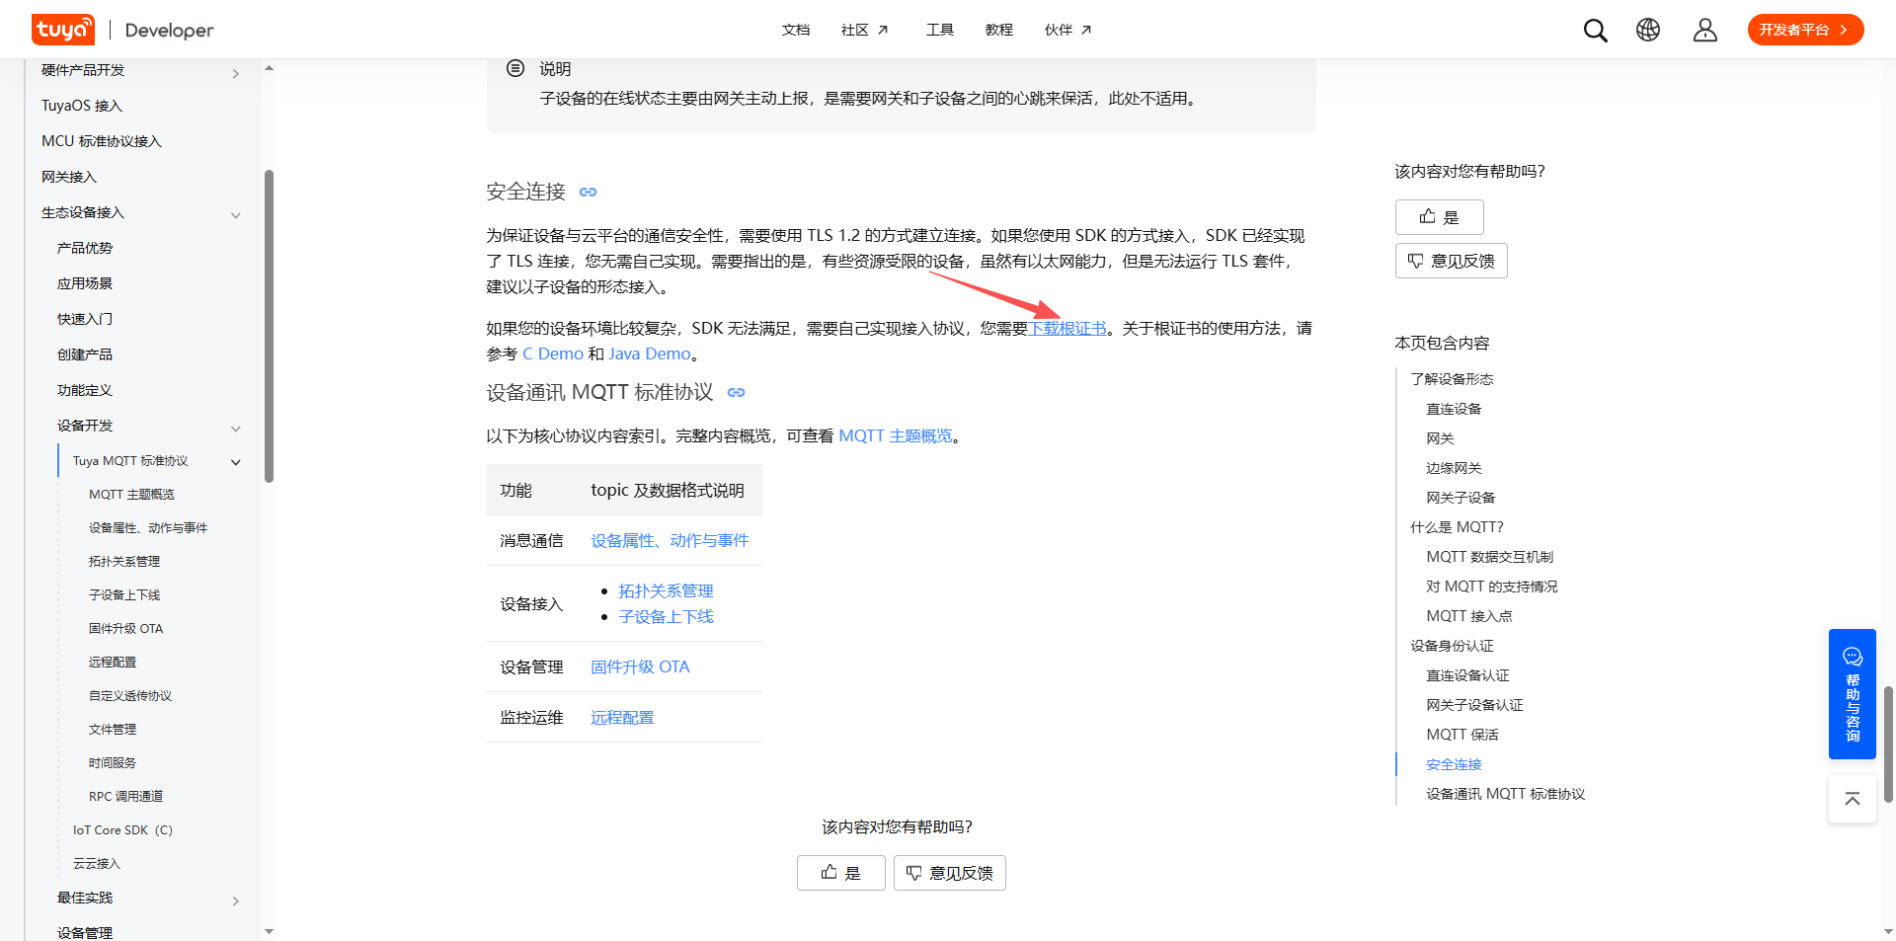Open 拓扑关系管理 in sidebar

click(124, 562)
